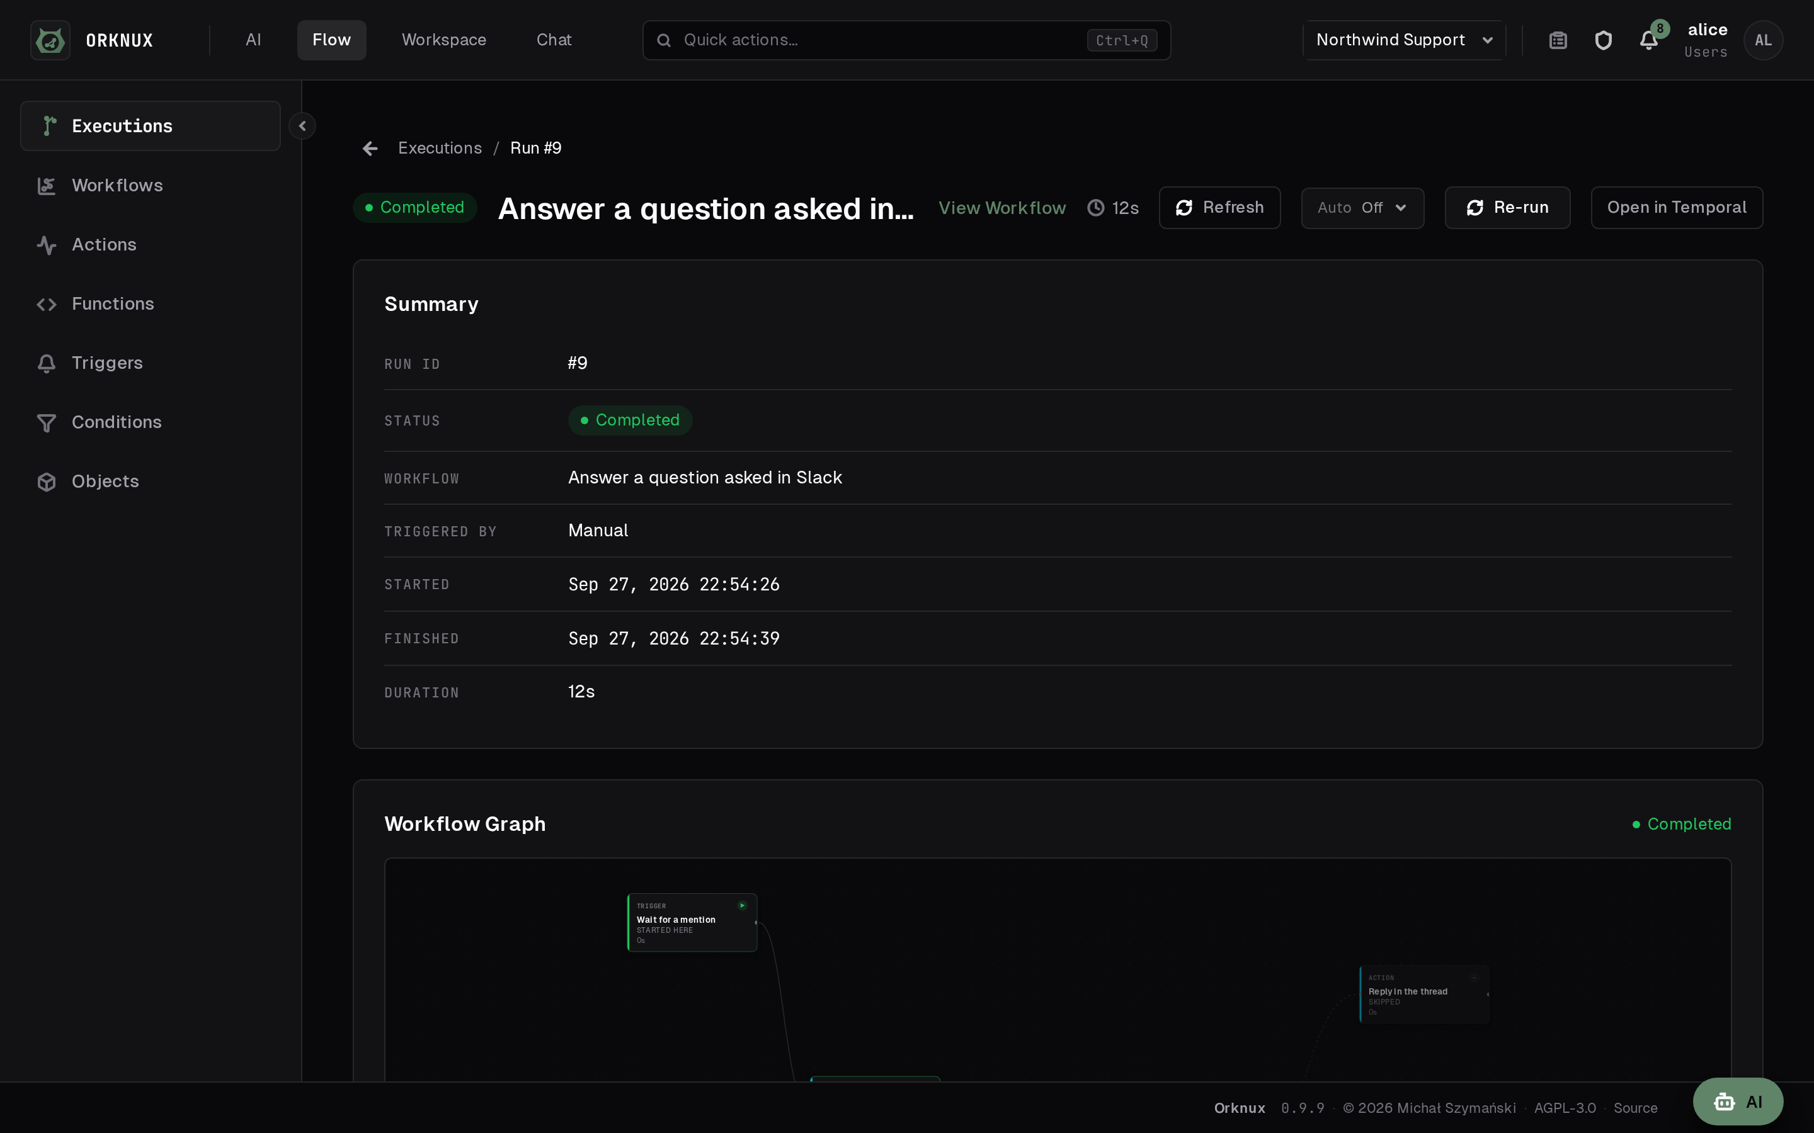
Task: Click the workflow name 'Answer a question asked in Slack'
Action: tap(705, 477)
